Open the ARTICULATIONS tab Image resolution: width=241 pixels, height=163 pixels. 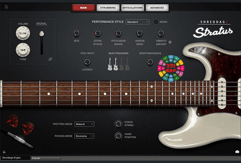[132, 8]
